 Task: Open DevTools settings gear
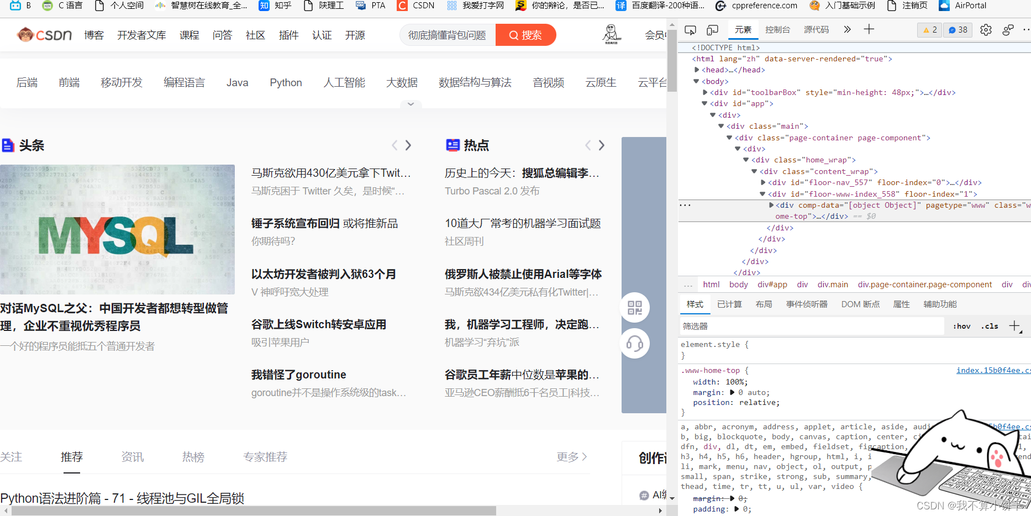point(986,30)
